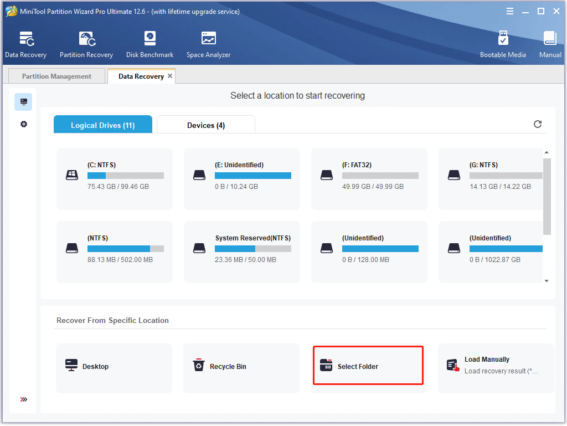The width and height of the screenshot is (567, 426).
Task: Open the hamburger menu in title bar
Action: 510,11
